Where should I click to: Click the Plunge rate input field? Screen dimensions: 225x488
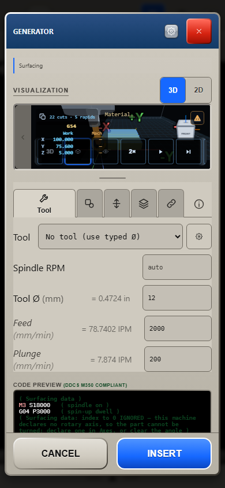point(178,359)
